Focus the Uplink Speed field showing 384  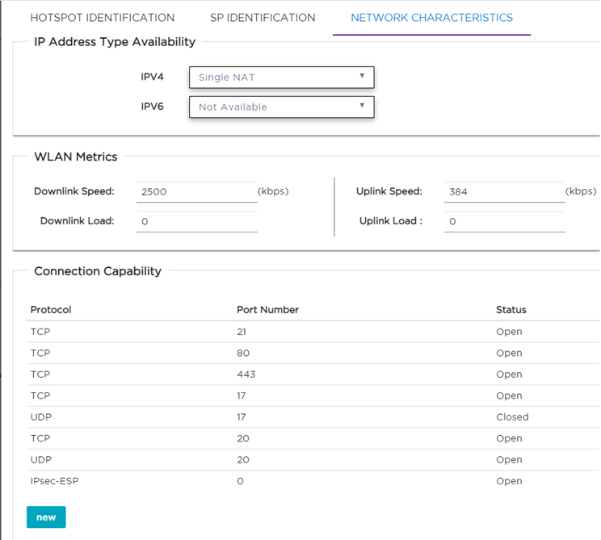click(x=504, y=192)
